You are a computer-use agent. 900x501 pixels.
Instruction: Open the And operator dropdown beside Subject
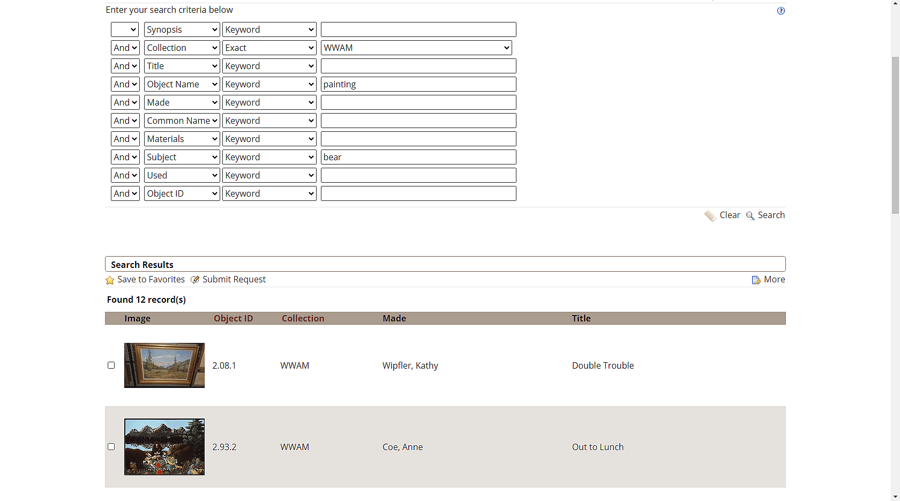click(x=125, y=157)
